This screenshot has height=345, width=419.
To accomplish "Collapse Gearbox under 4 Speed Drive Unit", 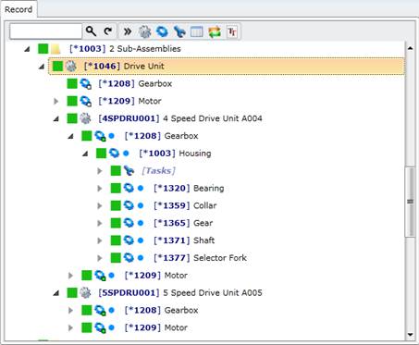I will 70,136.
